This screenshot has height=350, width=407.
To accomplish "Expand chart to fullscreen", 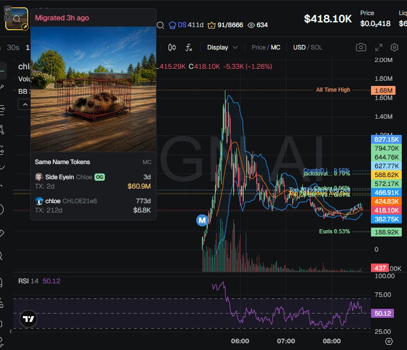I will click(x=379, y=47).
